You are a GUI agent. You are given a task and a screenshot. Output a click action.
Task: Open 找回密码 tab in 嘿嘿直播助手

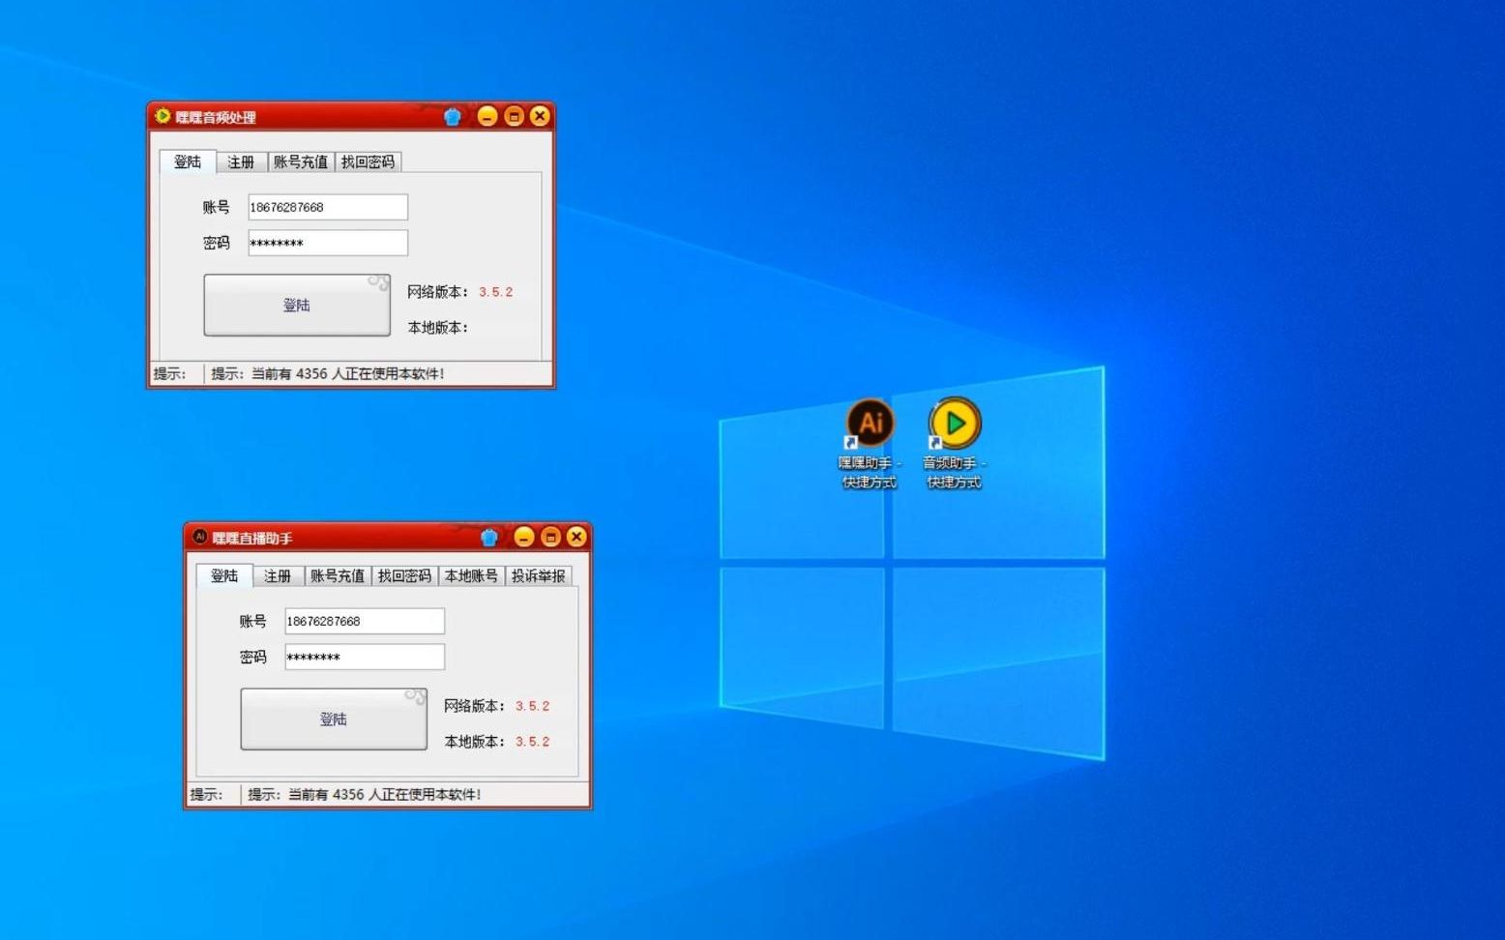[404, 576]
